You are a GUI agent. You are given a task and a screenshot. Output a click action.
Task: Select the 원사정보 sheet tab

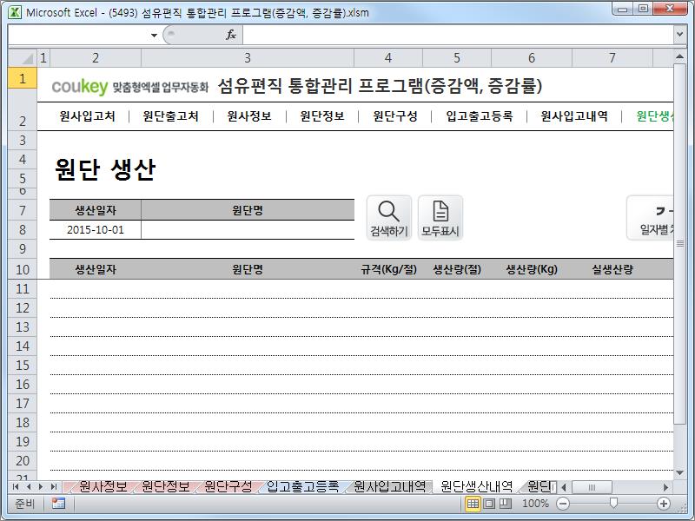(x=103, y=486)
